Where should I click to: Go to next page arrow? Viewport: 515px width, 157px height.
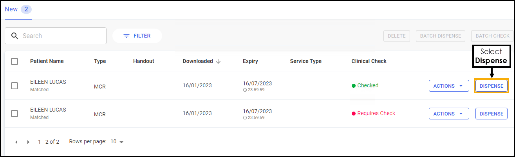point(28,142)
